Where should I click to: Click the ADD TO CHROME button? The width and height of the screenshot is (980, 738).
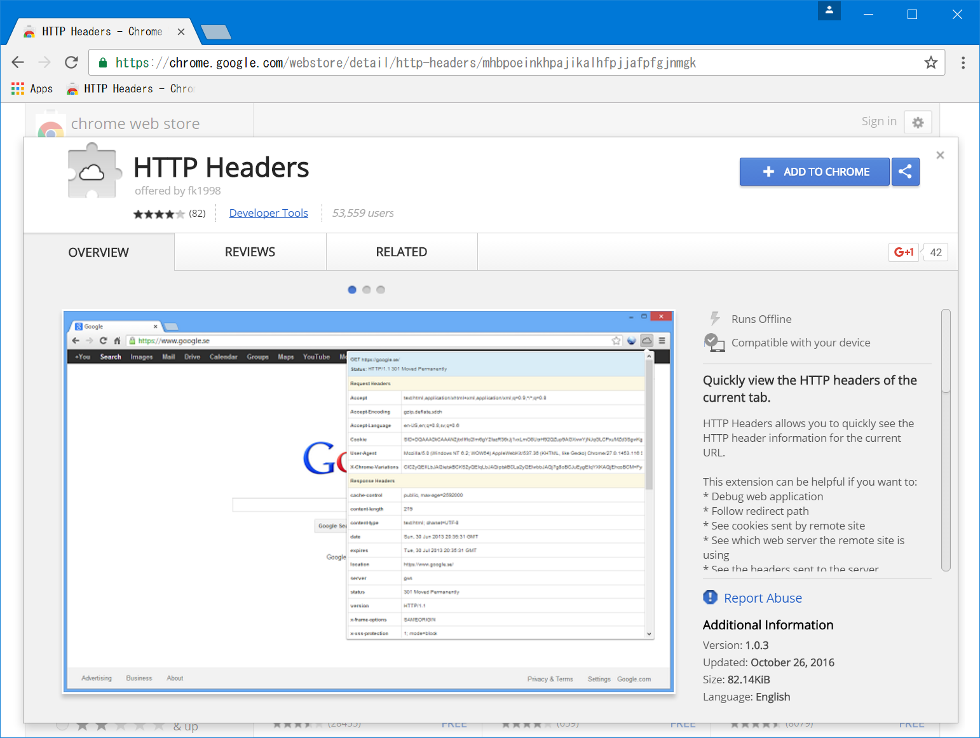814,172
